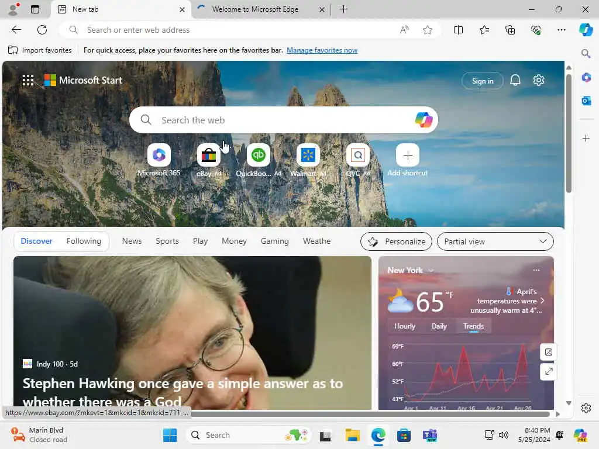Open the sidebar Search icon
This screenshot has width=599, height=449.
pos(586,53)
